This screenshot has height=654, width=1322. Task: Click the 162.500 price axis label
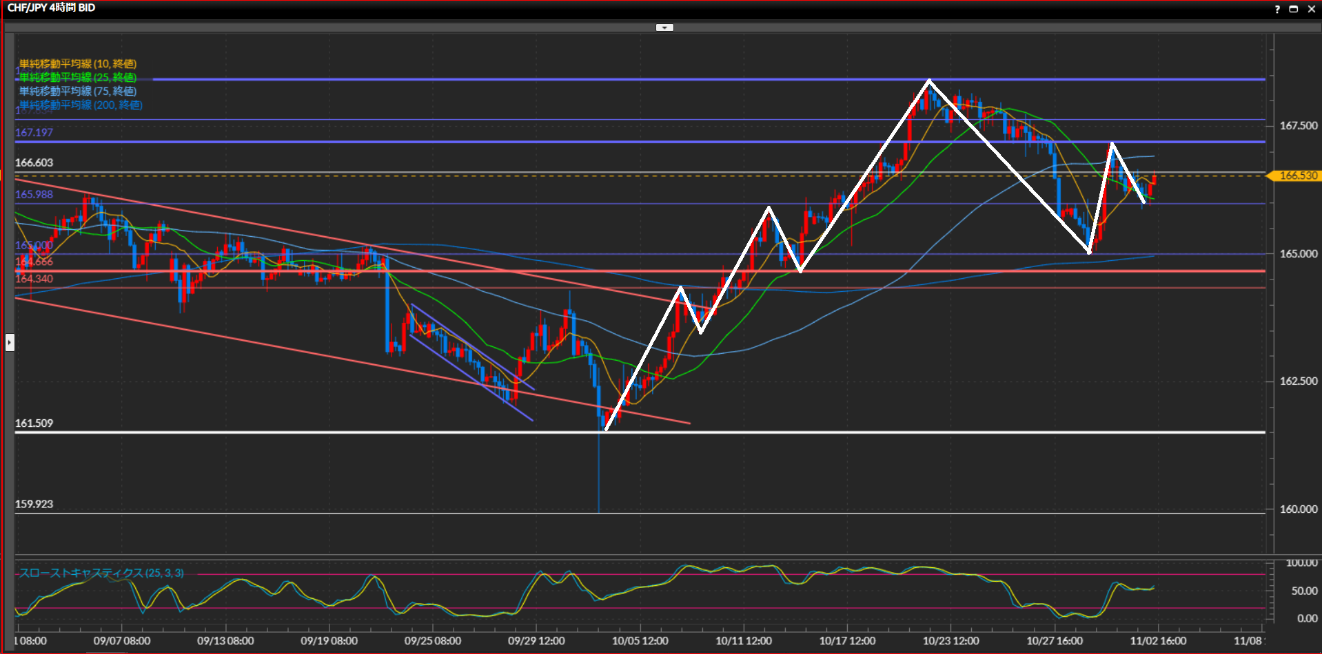(1298, 381)
